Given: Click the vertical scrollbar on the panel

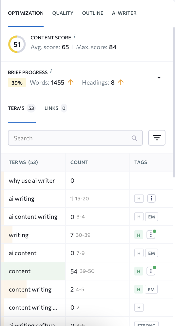Looking at the screenshot, I should pos(174,102).
